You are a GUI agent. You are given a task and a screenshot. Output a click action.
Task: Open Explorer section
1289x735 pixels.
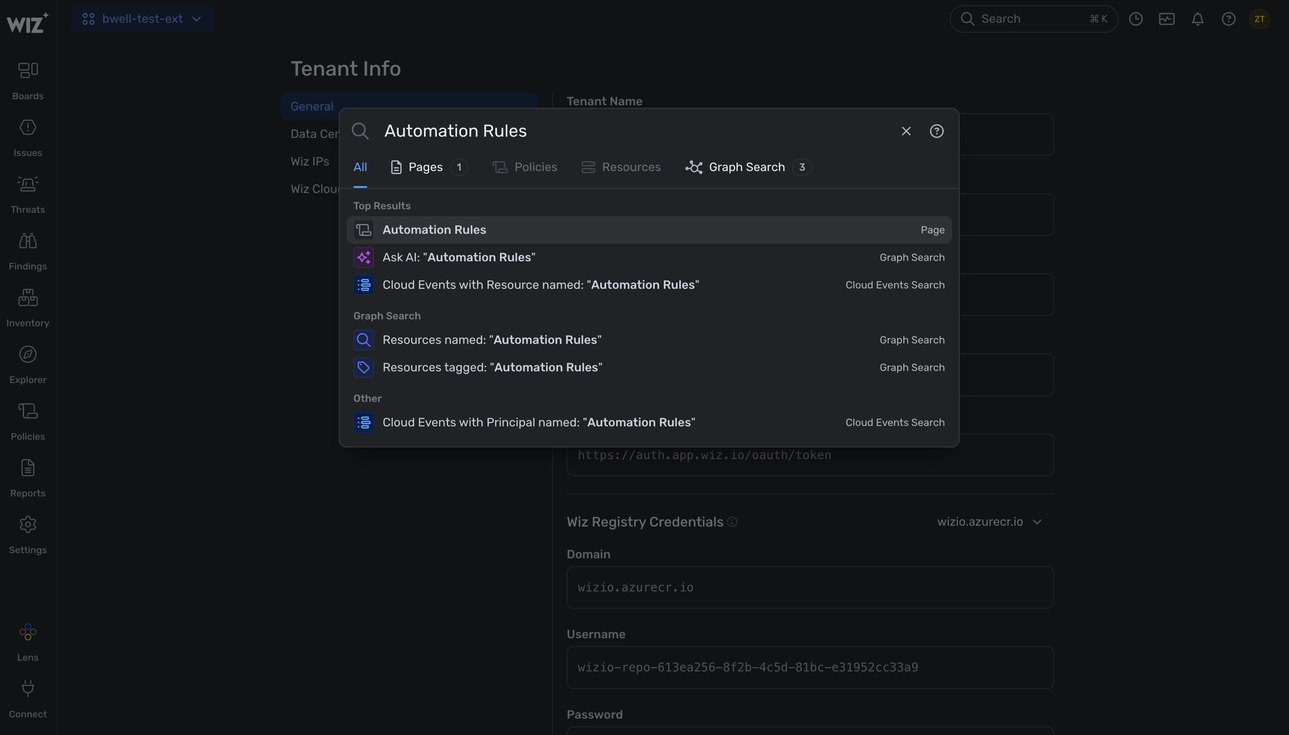click(x=28, y=365)
